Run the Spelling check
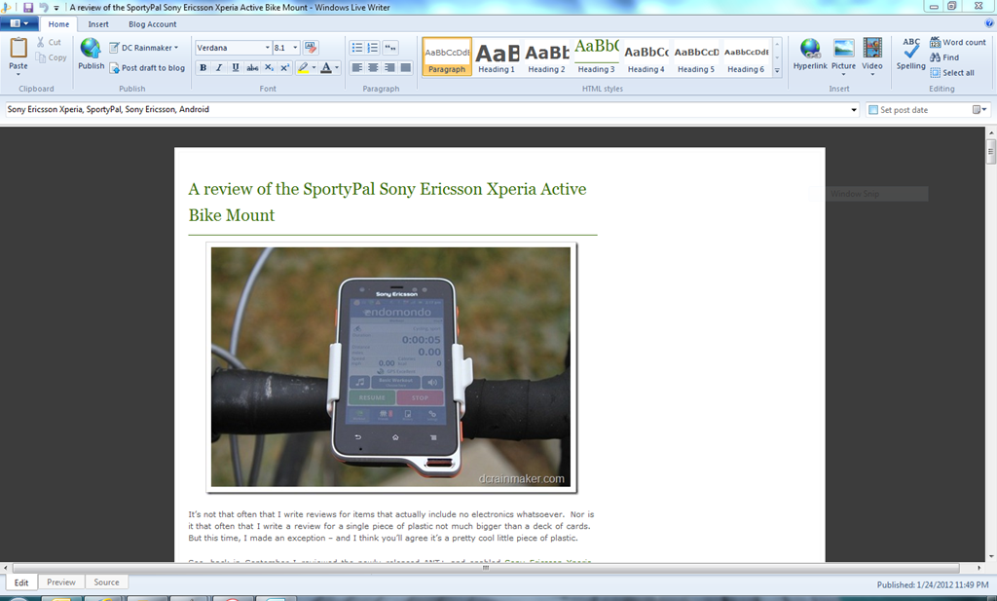 910,54
